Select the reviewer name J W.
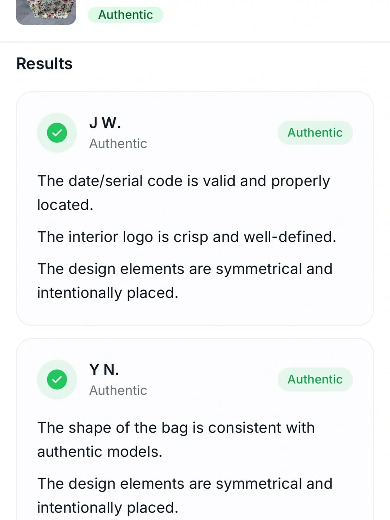Screen dimensions: 390x520 point(105,123)
